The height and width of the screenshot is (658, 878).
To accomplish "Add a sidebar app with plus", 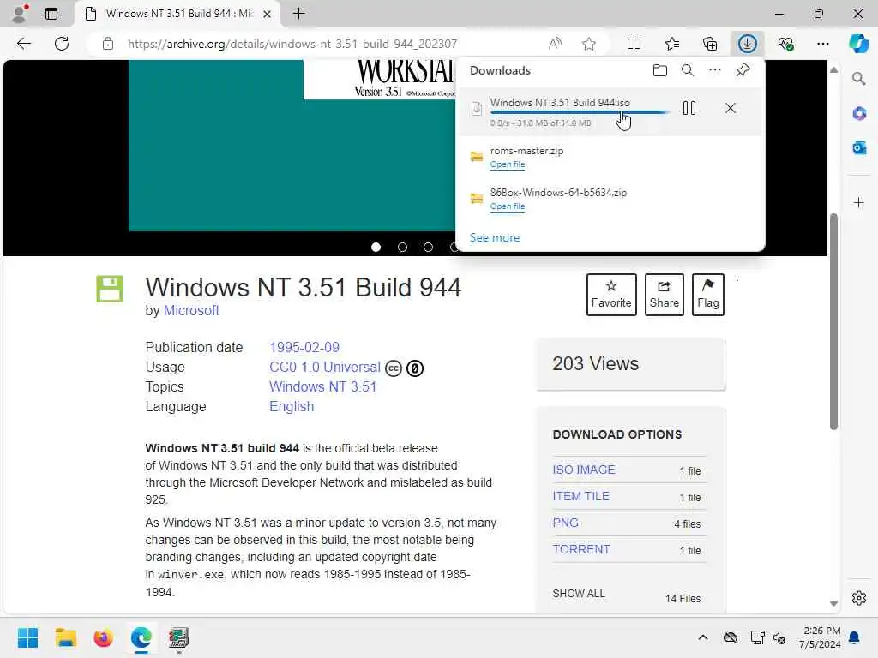I will tap(858, 202).
